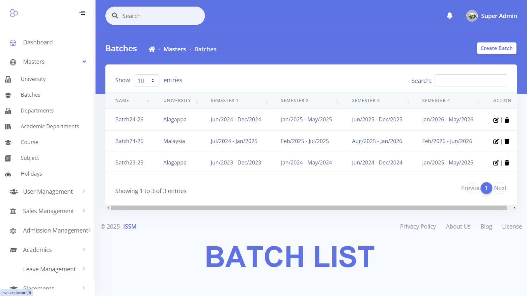The width and height of the screenshot is (527, 296).
Task: Open Departments in sidebar
Action: [x=37, y=111]
